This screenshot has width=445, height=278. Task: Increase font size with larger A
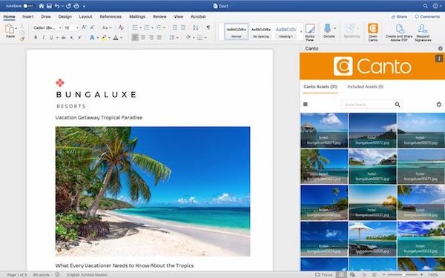click(84, 27)
